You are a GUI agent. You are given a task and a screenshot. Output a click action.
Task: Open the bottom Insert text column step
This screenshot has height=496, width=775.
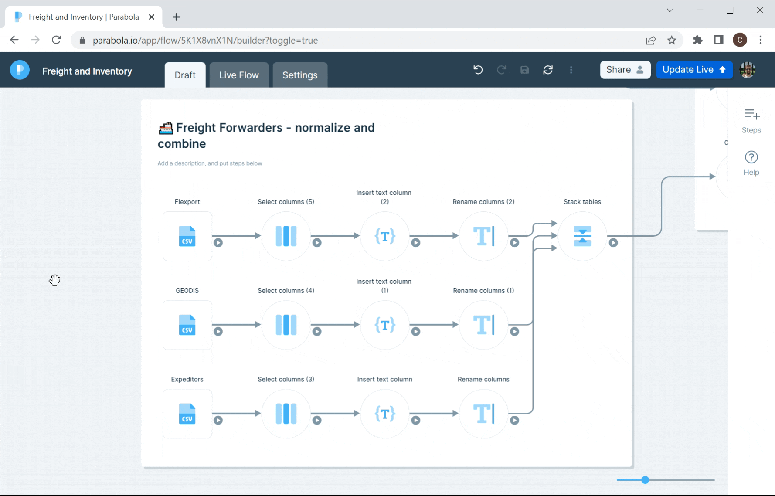pos(385,414)
